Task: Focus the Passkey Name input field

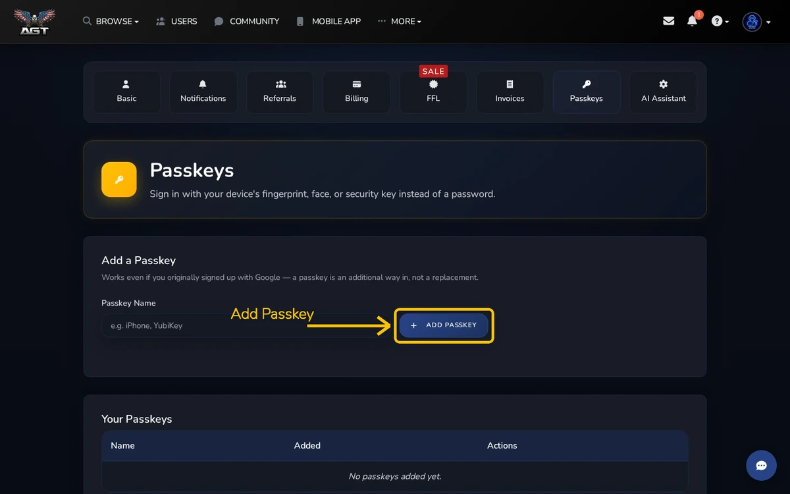Action: click(247, 325)
